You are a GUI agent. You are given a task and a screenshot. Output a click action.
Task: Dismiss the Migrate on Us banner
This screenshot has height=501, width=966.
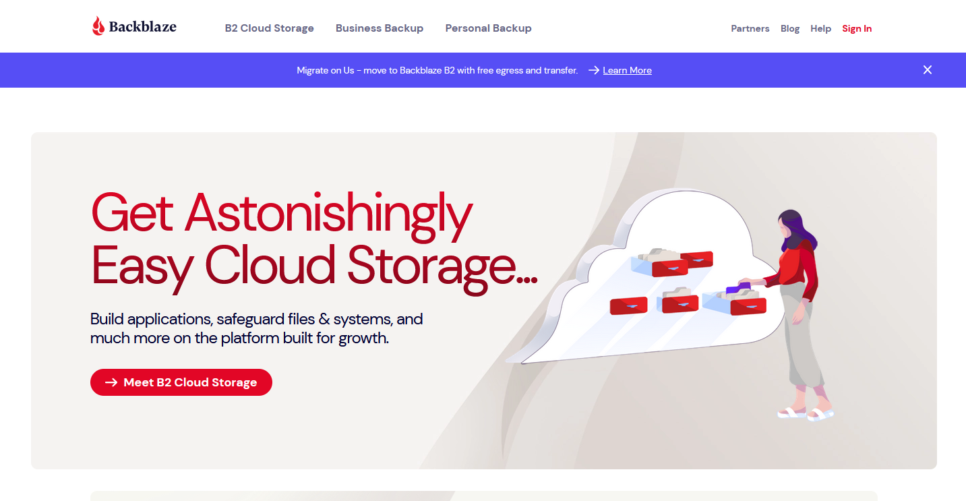coord(928,70)
